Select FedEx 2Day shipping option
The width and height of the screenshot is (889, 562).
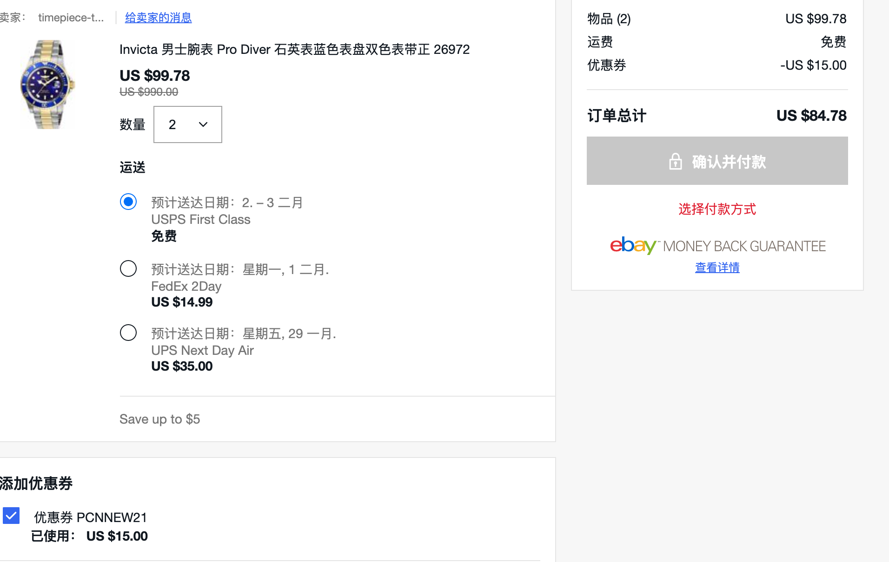128,268
